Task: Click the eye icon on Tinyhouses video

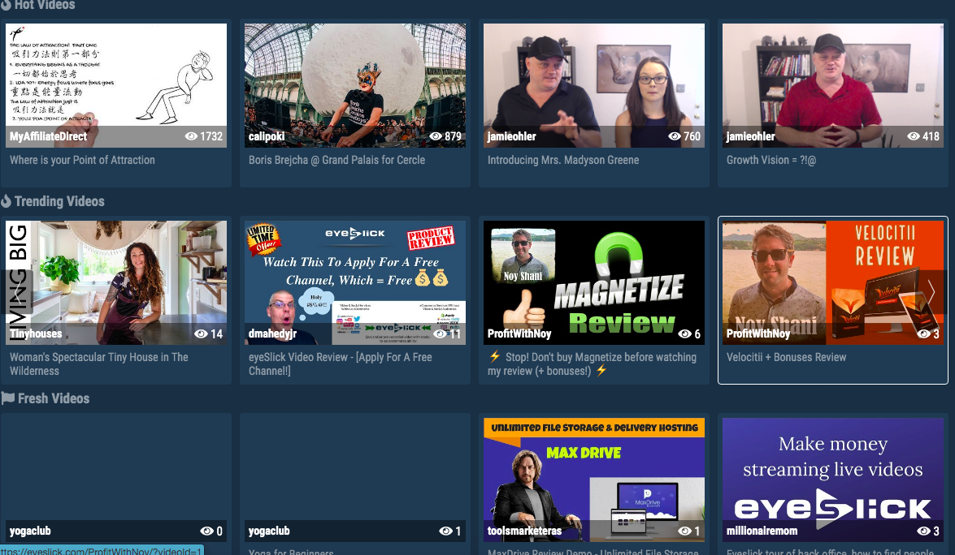Action: click(201, 333)
